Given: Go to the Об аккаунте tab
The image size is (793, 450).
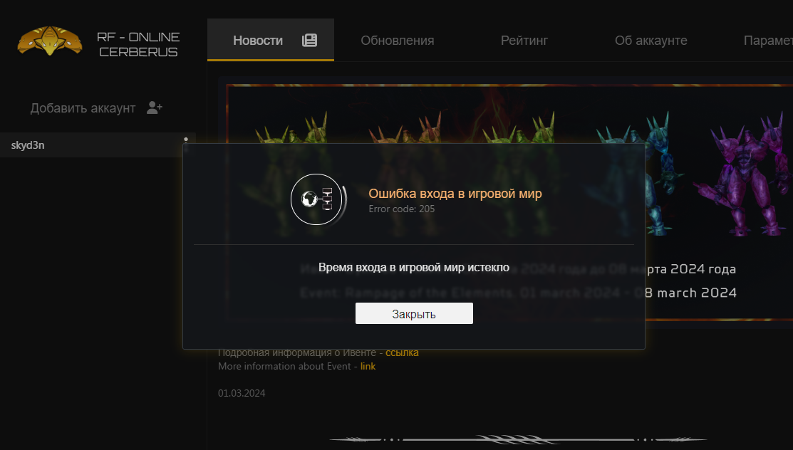Looking at the screenshot, I should coord(651,41).
